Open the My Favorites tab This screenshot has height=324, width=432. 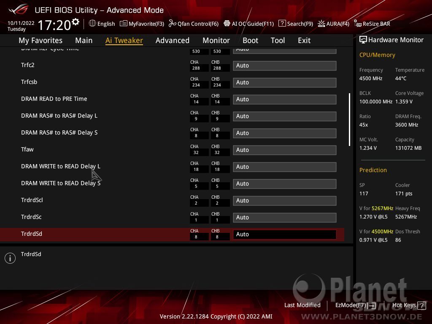(40, 40)
